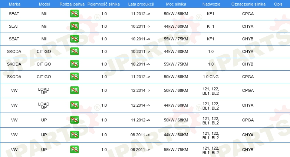Click fuel icon in SKODA CITIGO 44kW CHYA row
Image resolution: width=290 pixels, height=157 pixels.
pyautogui.click(x=74, y=51)
